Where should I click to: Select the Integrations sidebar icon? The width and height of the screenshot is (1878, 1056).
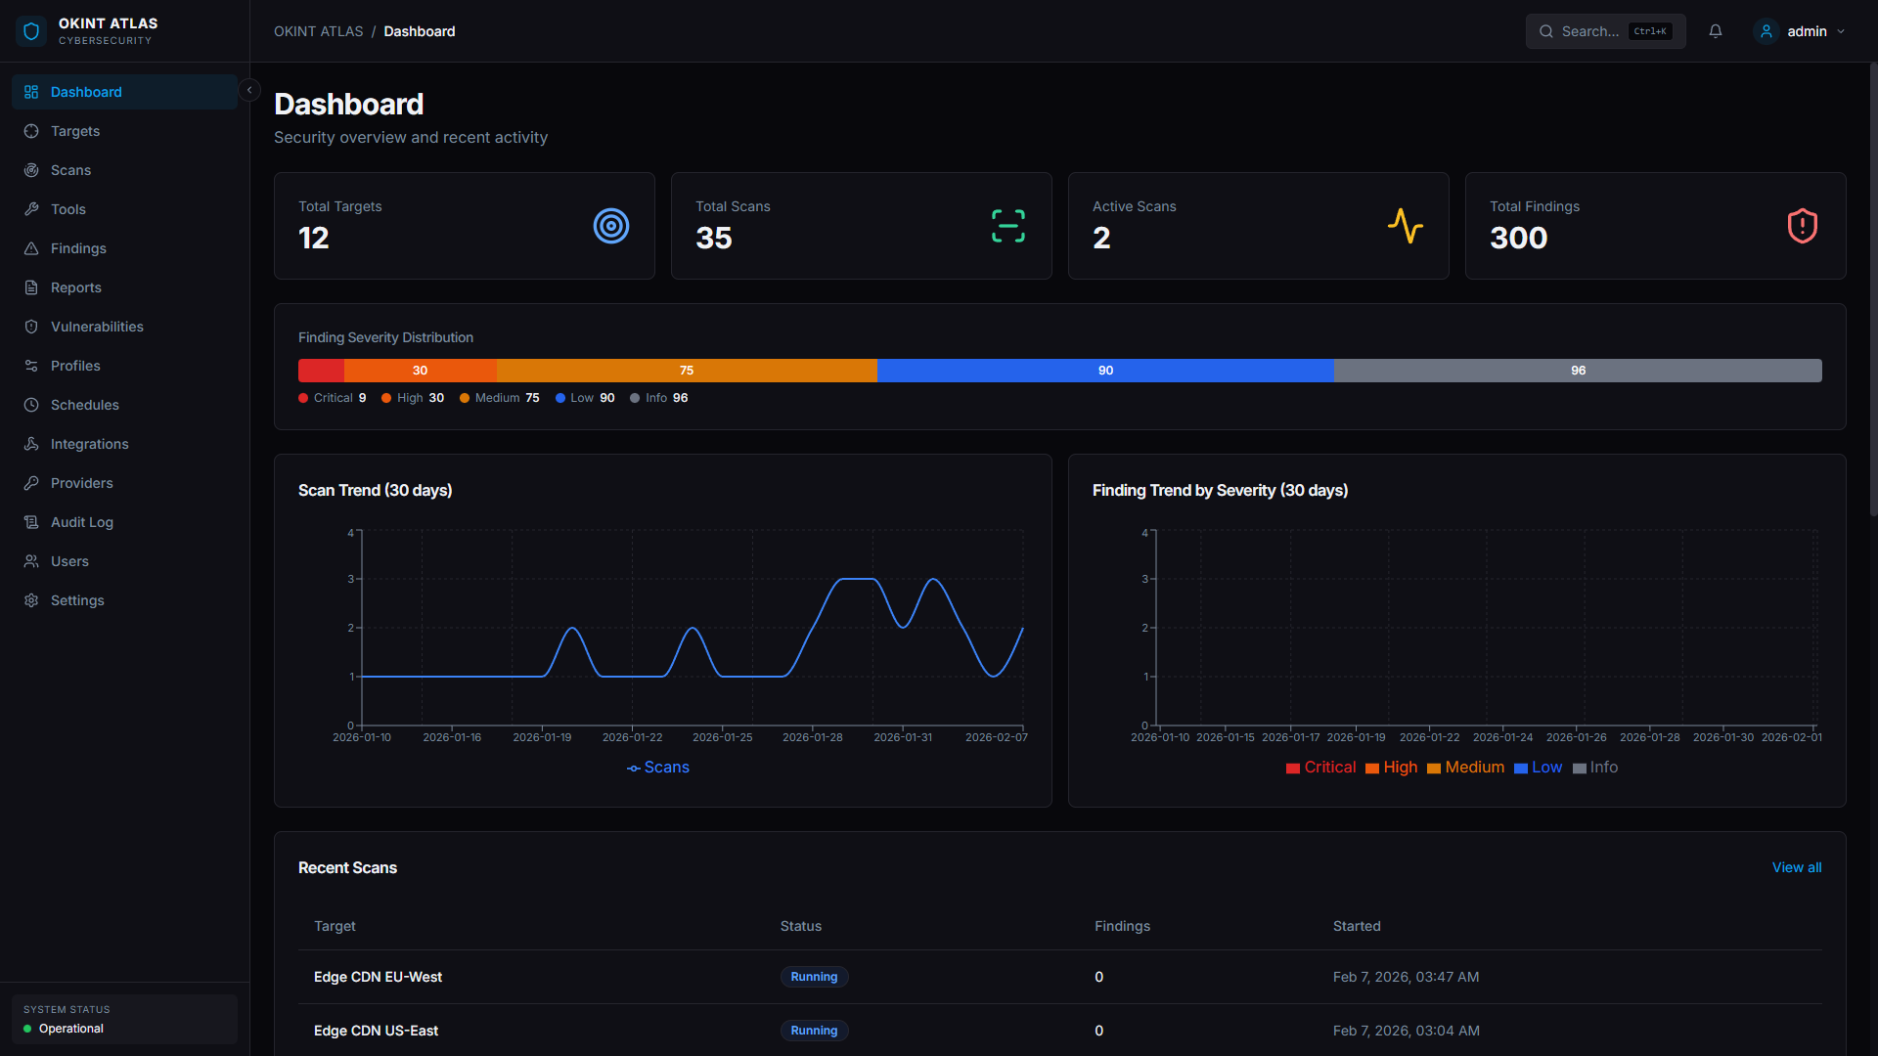tap(31, 443)
